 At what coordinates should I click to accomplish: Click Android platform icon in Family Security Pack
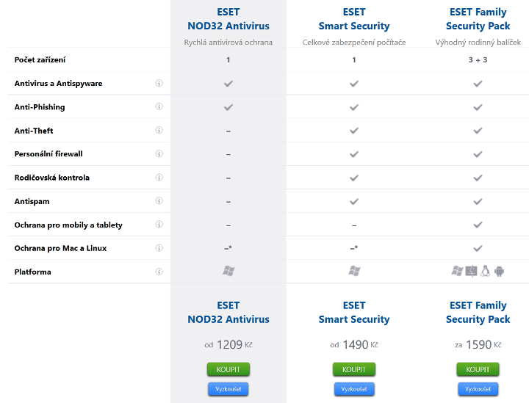pyautogui.click(x=500, y=272)
